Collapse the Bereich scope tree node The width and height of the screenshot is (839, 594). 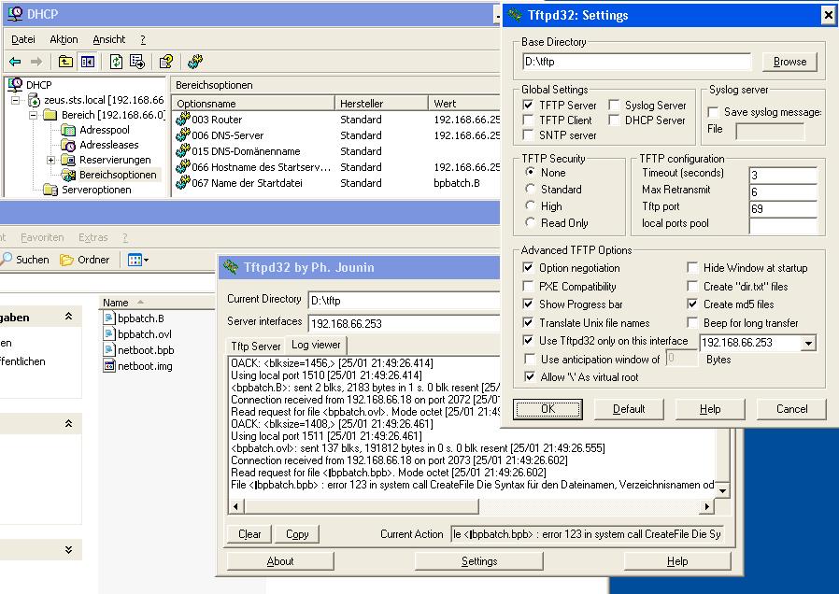coord(34,115)
